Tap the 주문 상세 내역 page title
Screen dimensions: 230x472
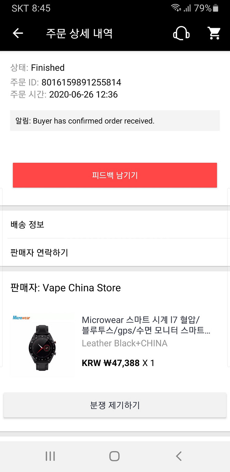pyautogui.click(x=79, y=33)
